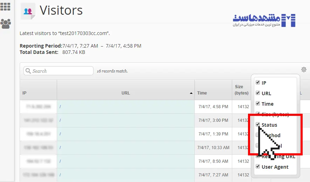Sort by the Time column header
Image resolution: width=310 pixels, height=182 pixels.
click(x=202, y=93)
